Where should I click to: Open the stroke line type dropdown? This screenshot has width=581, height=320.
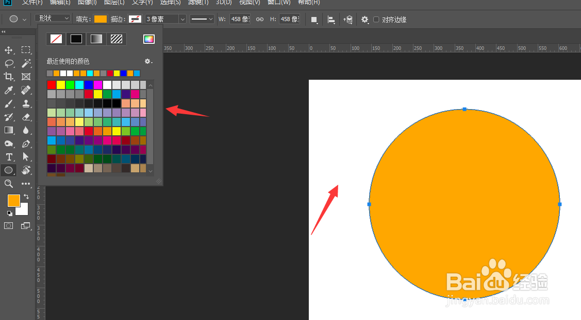tap(202, 19)
